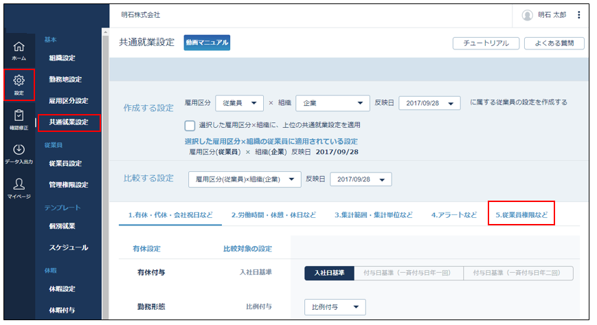This screenshot has width=597, height=325.
Task: Click 選択した雇用区分×組織の従業員に適用されている設定 link
Action: click(x=271, y=142)
